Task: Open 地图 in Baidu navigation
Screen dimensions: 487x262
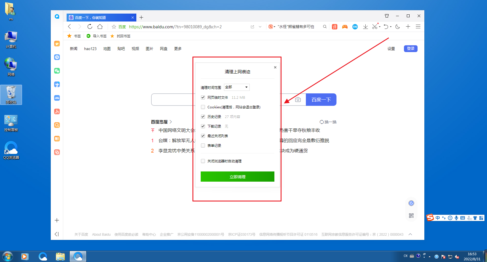Action: tap(107, 49)
